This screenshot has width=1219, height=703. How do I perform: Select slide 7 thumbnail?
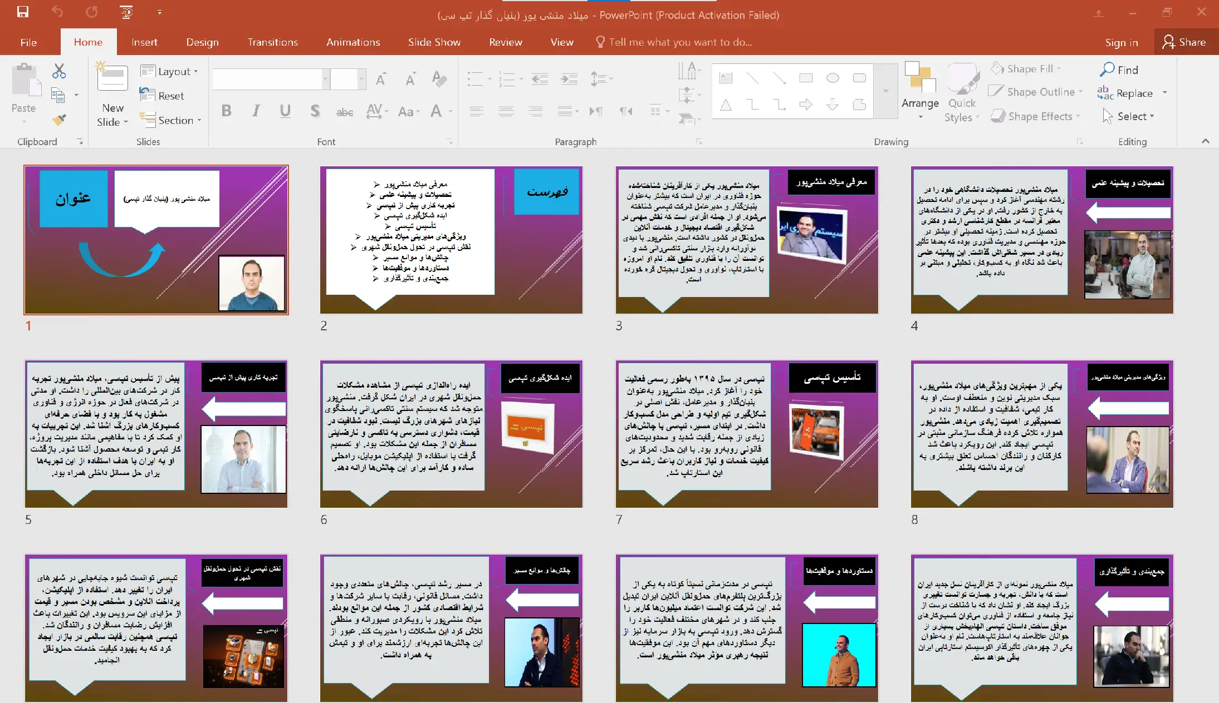point(746,434)
